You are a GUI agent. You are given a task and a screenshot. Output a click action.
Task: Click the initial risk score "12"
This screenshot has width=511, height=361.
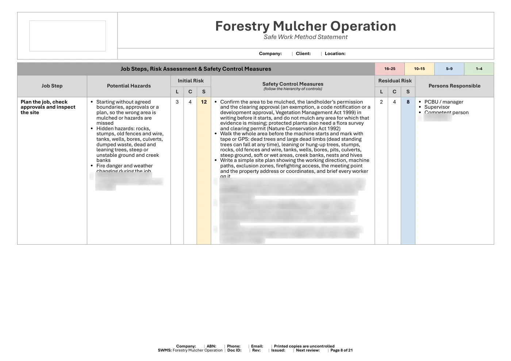click(204, 102)
